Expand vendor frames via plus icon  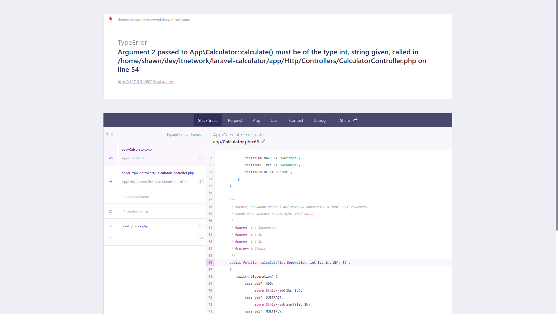tap(111, 211)
